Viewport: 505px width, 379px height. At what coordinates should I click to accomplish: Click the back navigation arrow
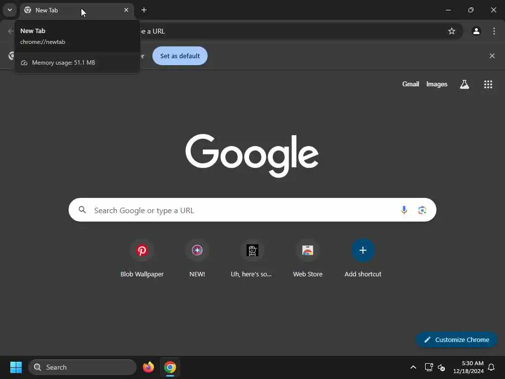tap(10, 31)
